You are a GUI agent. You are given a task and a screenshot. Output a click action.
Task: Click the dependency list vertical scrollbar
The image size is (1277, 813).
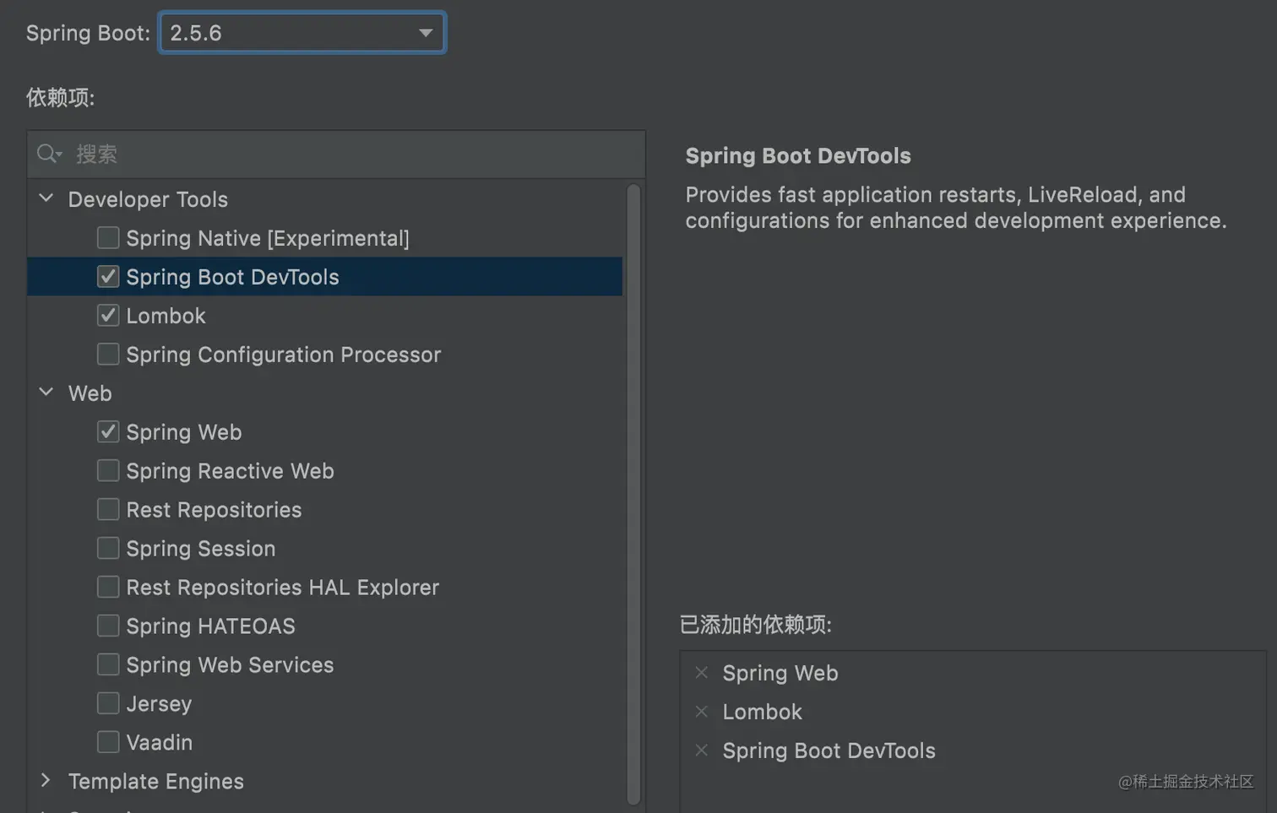[x=633, y=495]
